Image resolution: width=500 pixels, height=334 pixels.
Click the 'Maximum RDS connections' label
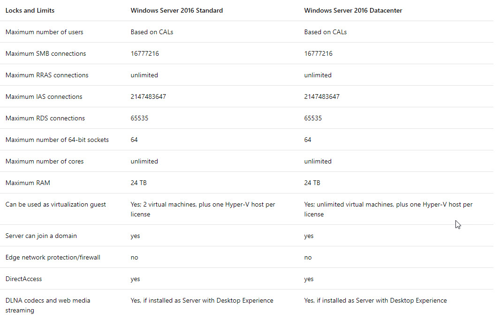(x=45, y=118)
